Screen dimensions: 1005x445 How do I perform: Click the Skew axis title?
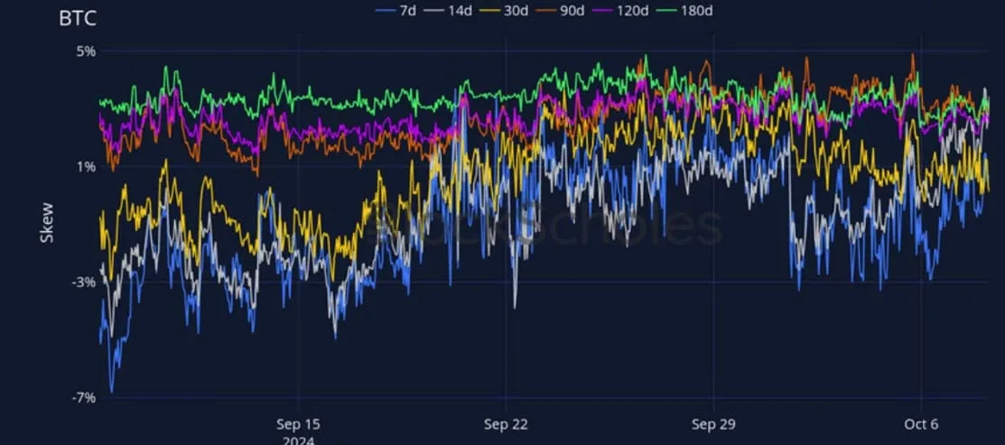(x=47, y=223)
